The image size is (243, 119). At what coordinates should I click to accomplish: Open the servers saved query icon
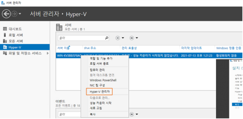coord(132,38)
